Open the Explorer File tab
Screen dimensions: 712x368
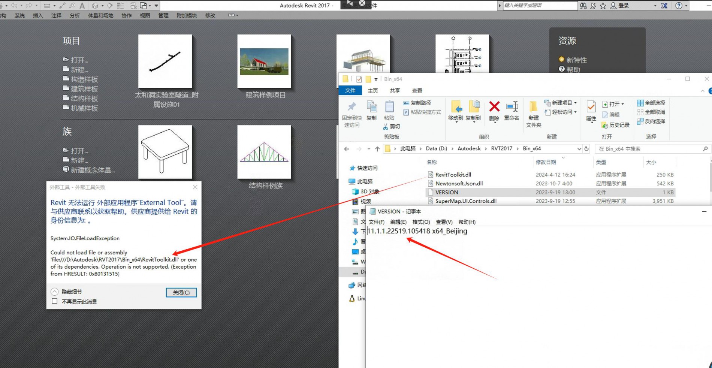[x=350, y=91]
